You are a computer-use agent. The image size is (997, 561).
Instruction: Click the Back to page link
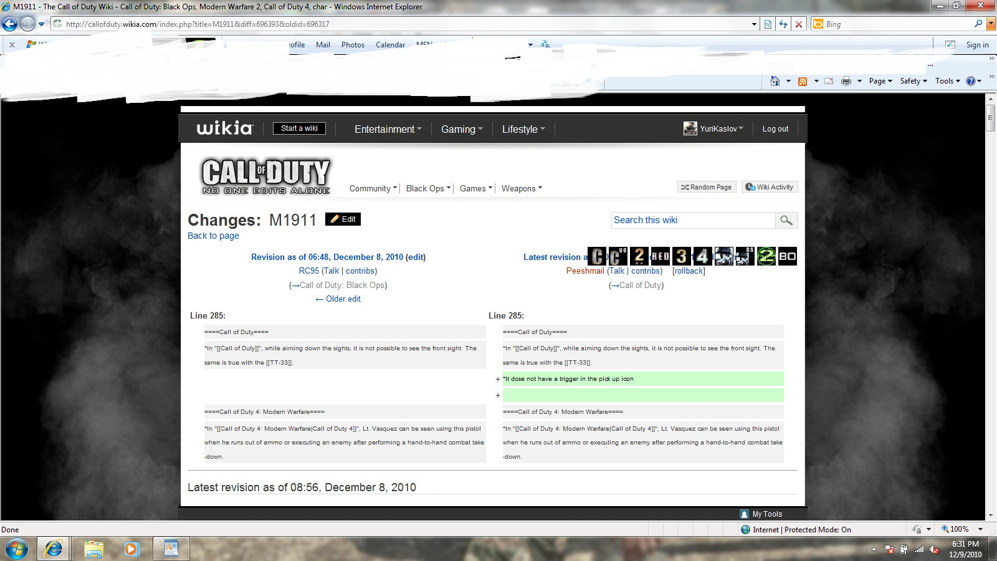pyautogui.click(x=213, y=236)
